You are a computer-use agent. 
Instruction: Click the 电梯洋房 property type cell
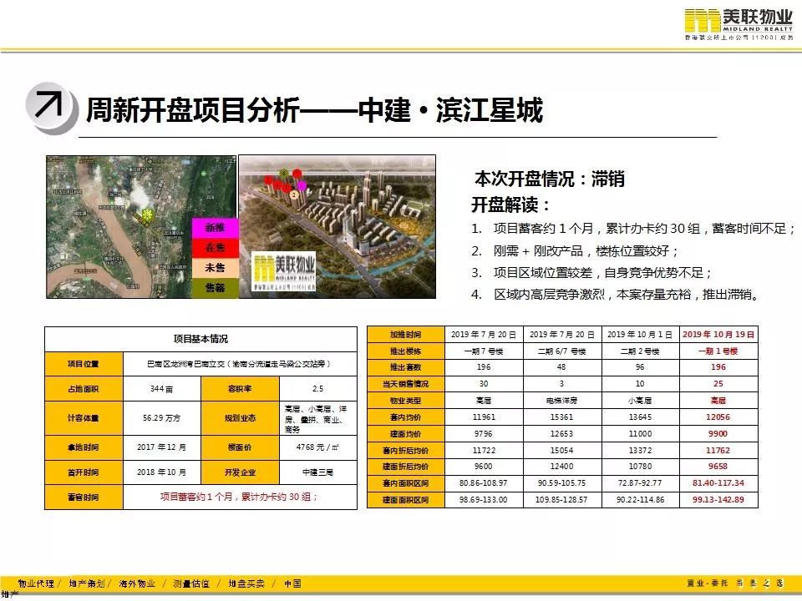click(561, 401)
